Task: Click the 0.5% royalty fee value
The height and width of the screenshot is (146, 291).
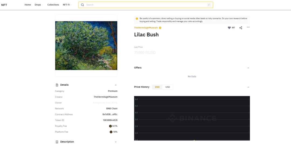Action: [x=115, y=126]
